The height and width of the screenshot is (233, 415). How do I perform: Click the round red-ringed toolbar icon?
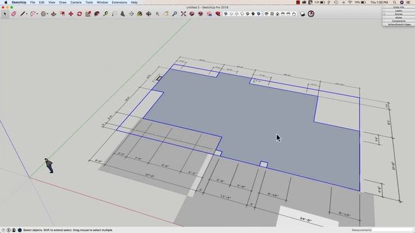311,14
